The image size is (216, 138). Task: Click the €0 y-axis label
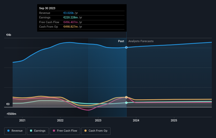click(x=8, y=104)
